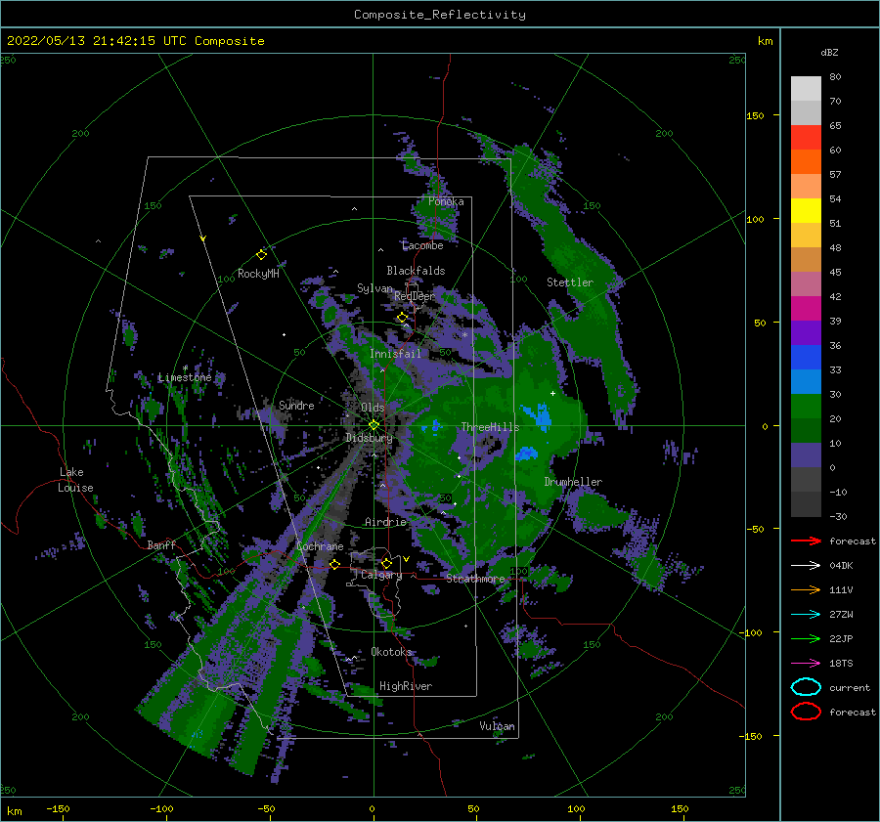Select the Didsbury label

tap(370, 438)
